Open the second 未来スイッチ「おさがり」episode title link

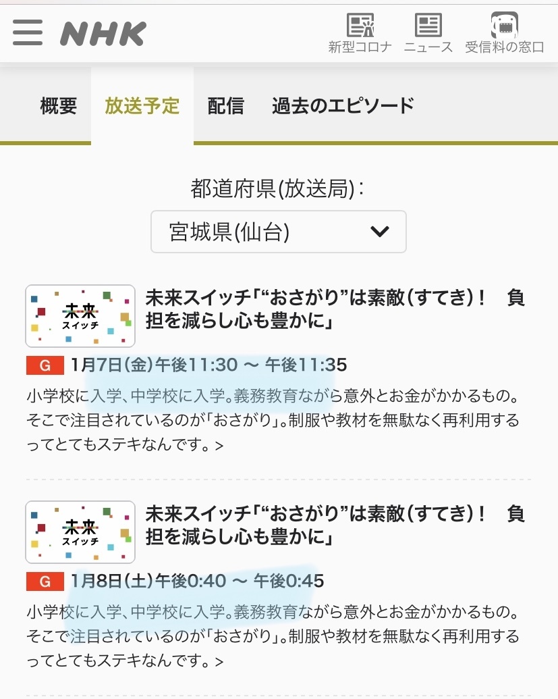pyautogui.click(x=335, y=525)
